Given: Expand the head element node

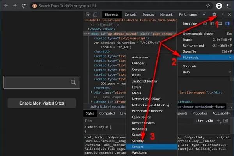Looking at the screenshot, I should [x=89, y=29].
